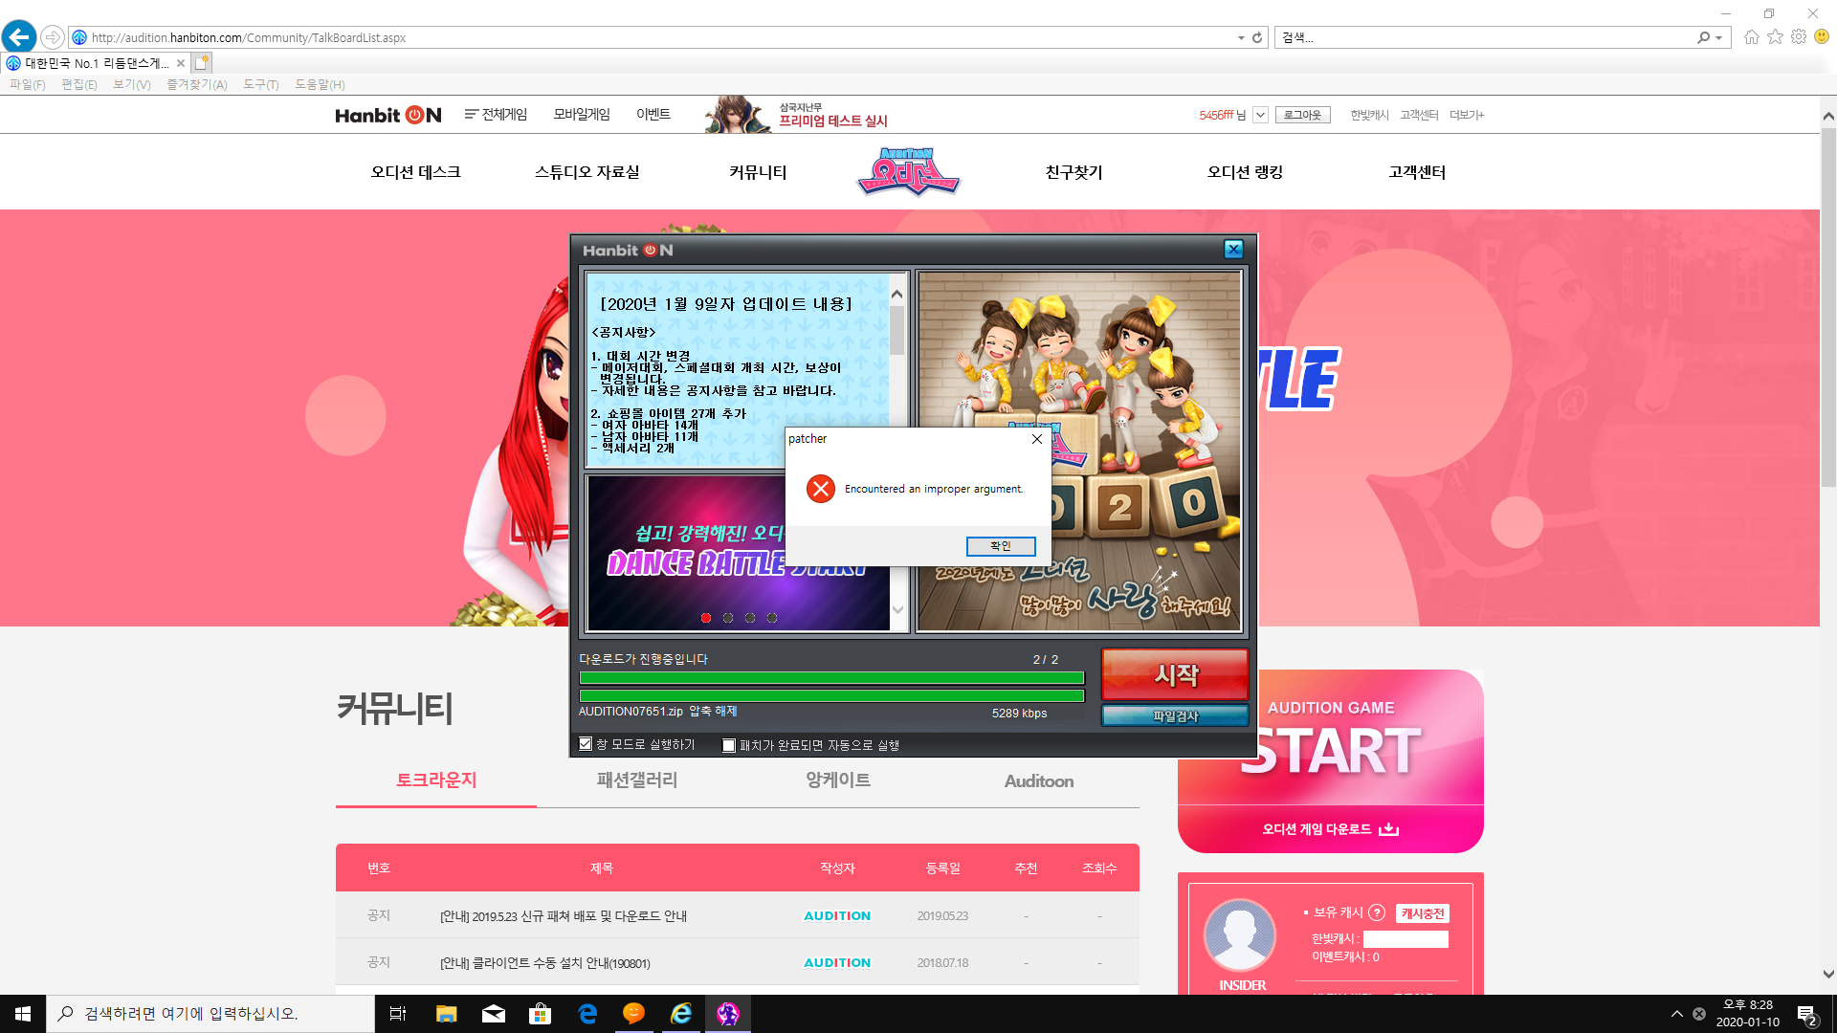Open browser settings gear icon

click(1799, 36)
